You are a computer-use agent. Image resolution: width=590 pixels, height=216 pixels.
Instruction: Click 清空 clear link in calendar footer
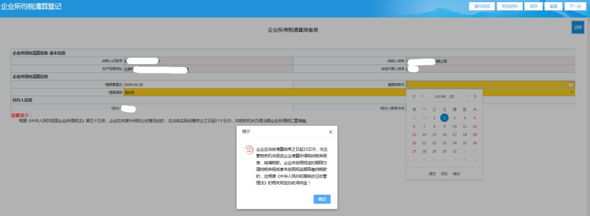[x=432, y=174]
